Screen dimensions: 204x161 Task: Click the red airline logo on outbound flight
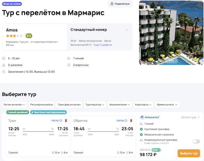coord(66,120)
